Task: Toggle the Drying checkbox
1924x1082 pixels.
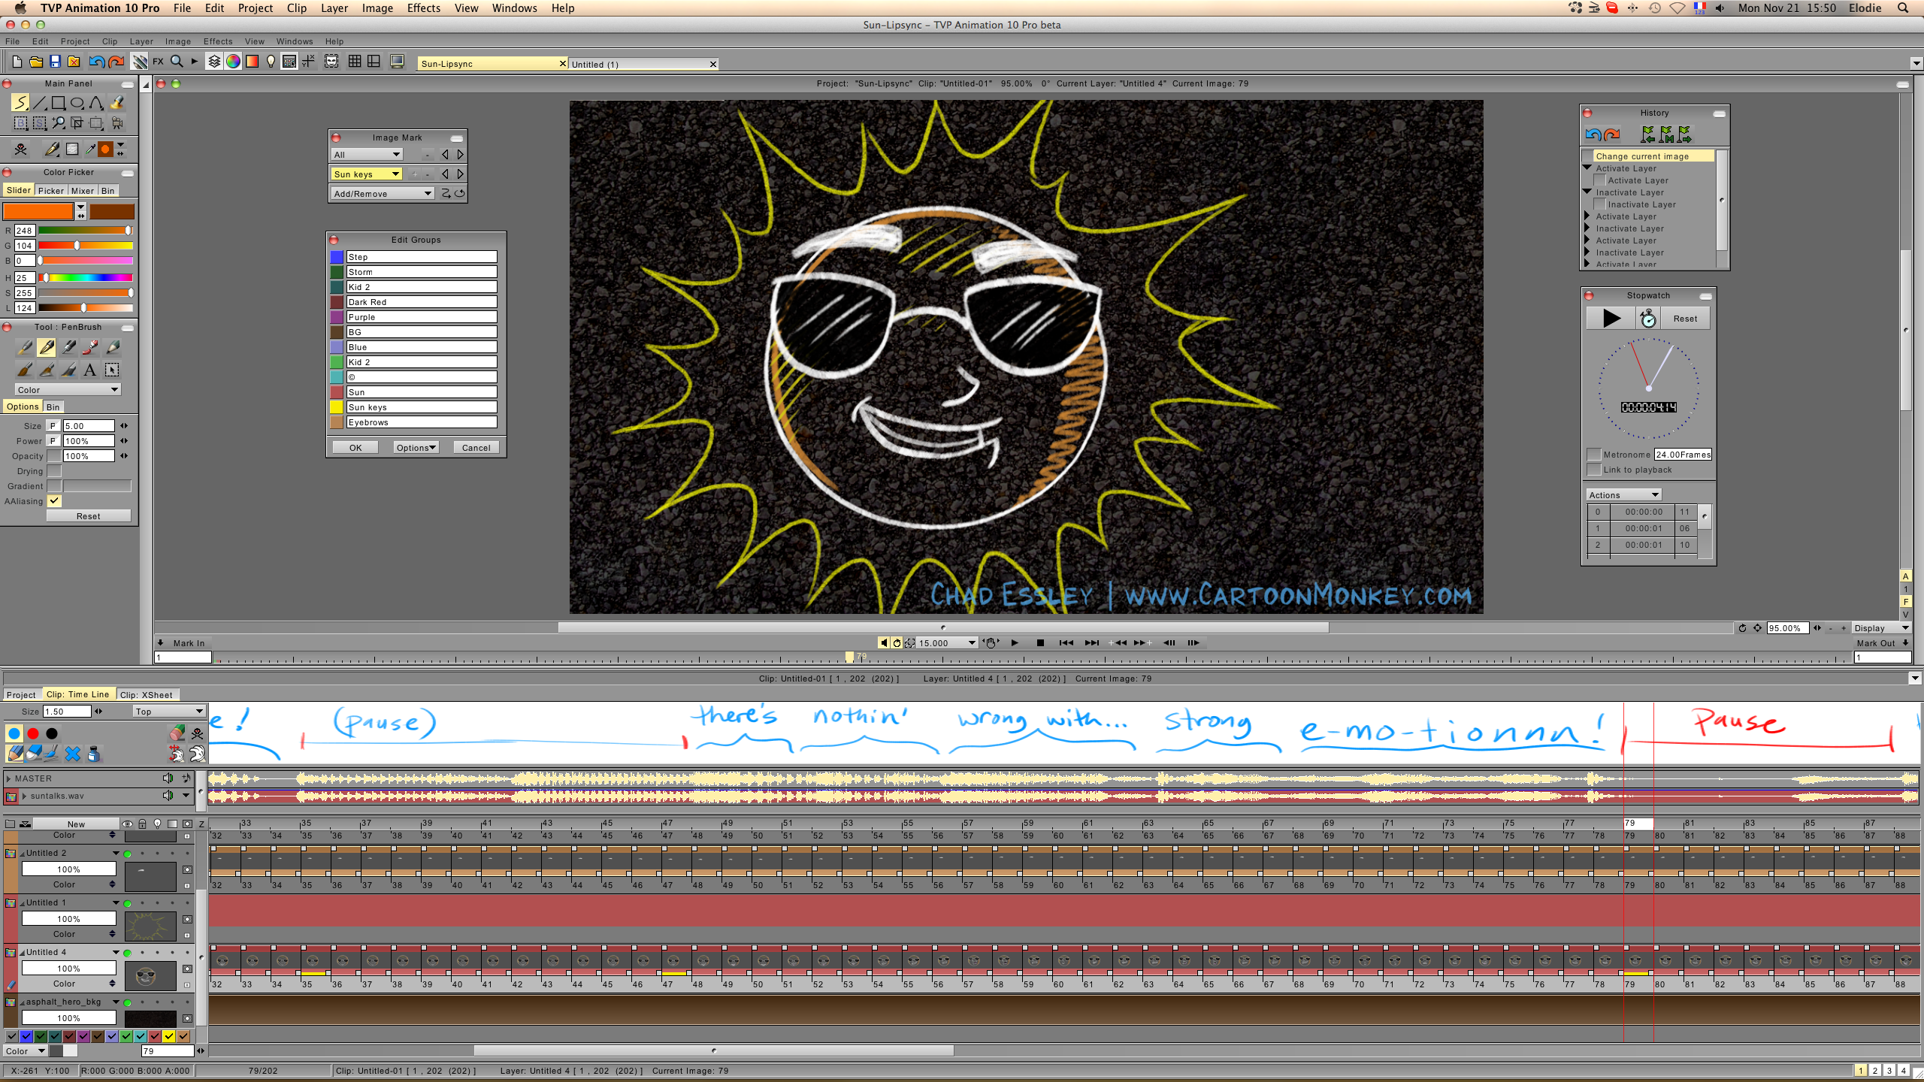Action: 54,471
